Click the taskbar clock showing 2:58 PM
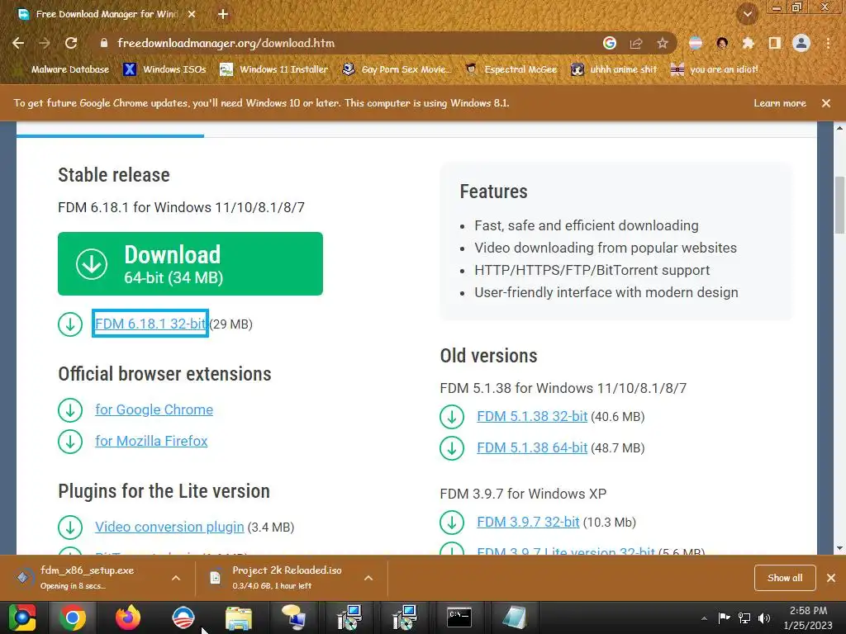This screenshot has width=846, height=634. point(808,617)
